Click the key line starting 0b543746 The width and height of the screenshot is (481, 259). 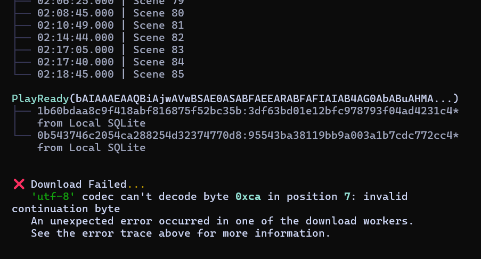[248, 136]
